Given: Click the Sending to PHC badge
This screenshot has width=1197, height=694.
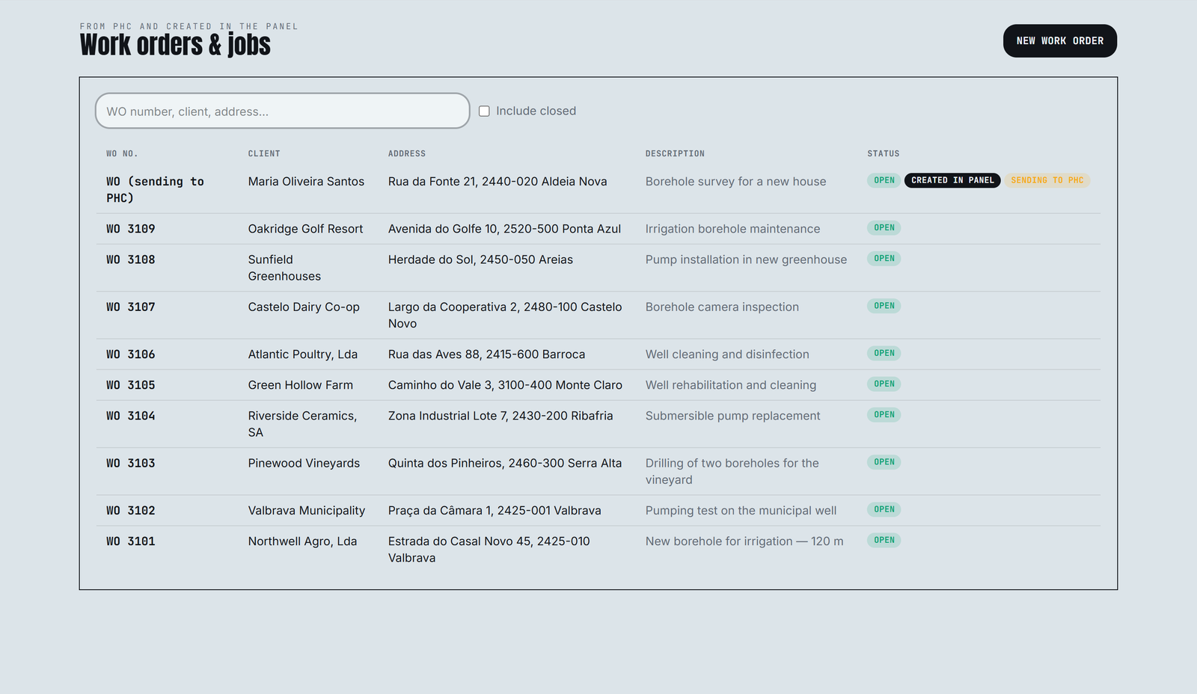Looking at the screenshot, I should tap(1047, 180).
